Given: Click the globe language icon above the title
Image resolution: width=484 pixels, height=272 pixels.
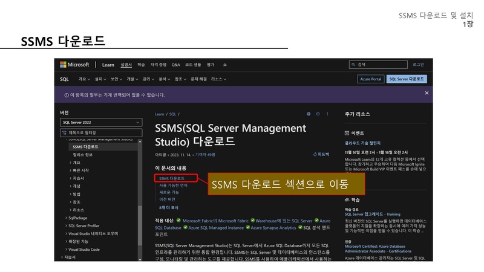Looking at the screenshot, I should 308,114.
